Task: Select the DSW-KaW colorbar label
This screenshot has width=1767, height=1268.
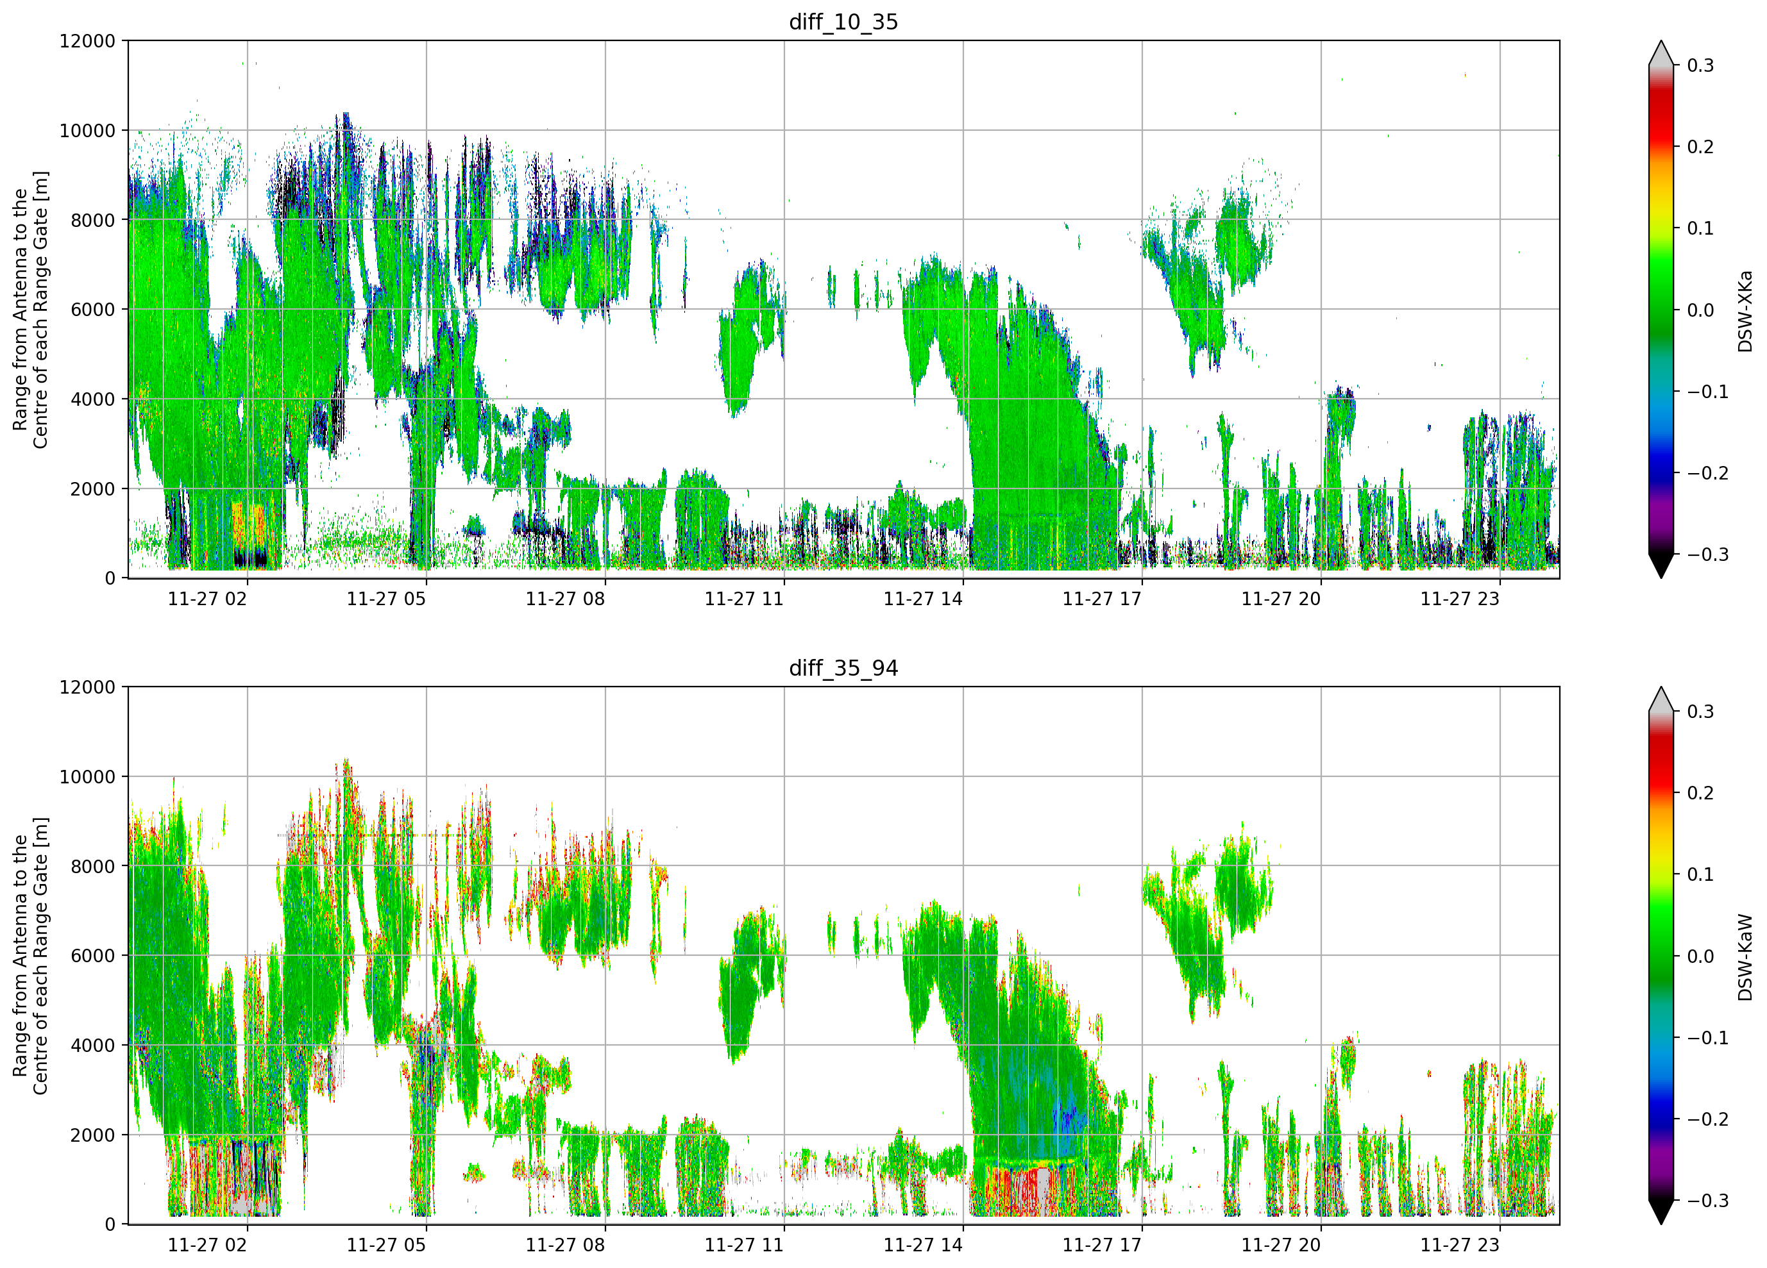Action: [1745, 957]
